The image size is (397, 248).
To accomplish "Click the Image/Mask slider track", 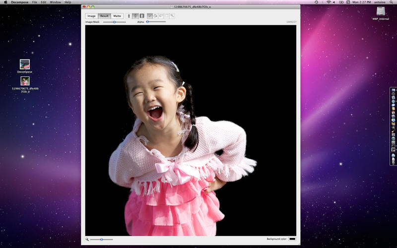I will point(114,22).
